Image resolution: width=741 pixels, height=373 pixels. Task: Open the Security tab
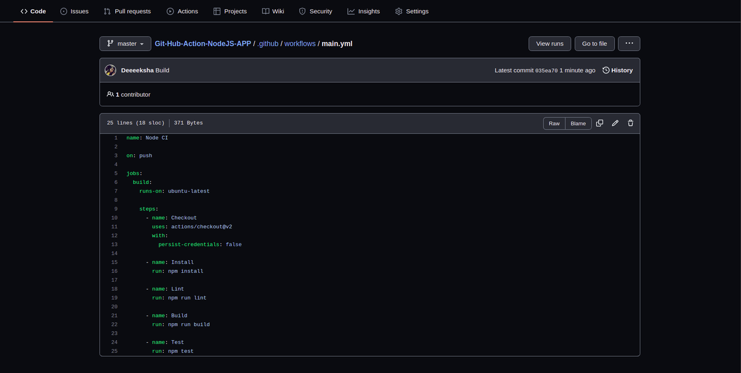coord(316,11)
